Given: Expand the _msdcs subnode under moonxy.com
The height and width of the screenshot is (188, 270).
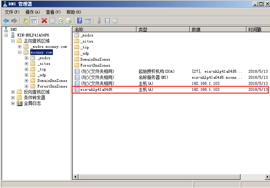Looking at the screenshot, I should click(26, 58).
